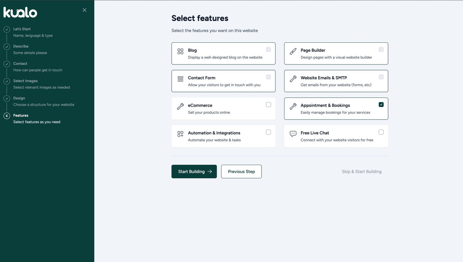Click 'Select the features you want' subtitle

pyautogui.click(x=215, y=31)
